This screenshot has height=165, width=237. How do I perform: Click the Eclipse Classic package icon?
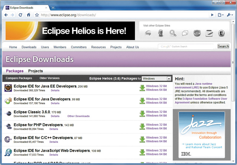[8, 113]
